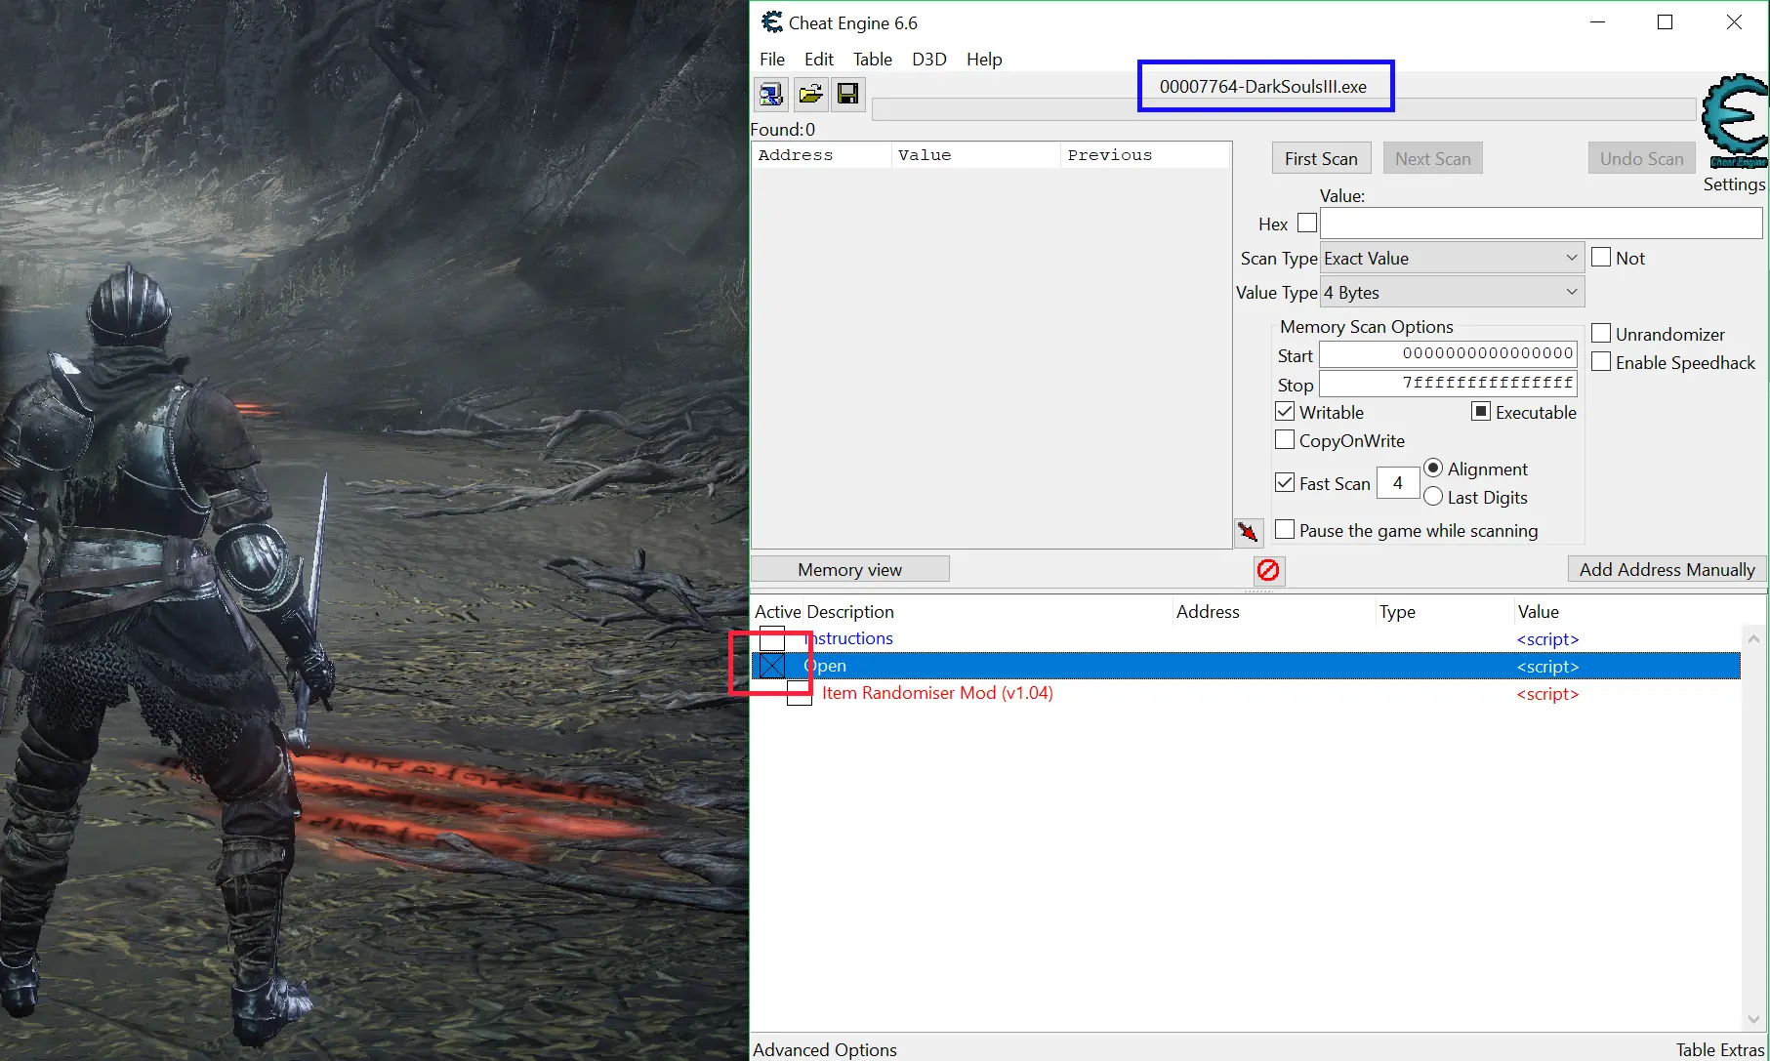This screenshot has width=1770, height=1061.
Task: Edit the Start address field
Action: click(x=1448, y=354)
